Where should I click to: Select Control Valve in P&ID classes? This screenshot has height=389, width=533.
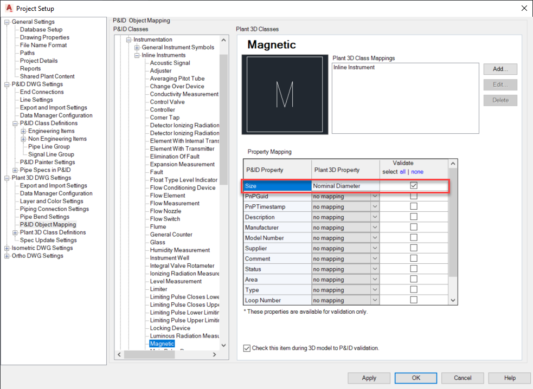(167, 102)
